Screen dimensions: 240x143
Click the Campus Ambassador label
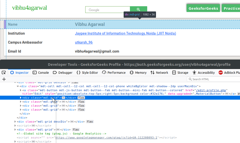(x=25, y=42)
